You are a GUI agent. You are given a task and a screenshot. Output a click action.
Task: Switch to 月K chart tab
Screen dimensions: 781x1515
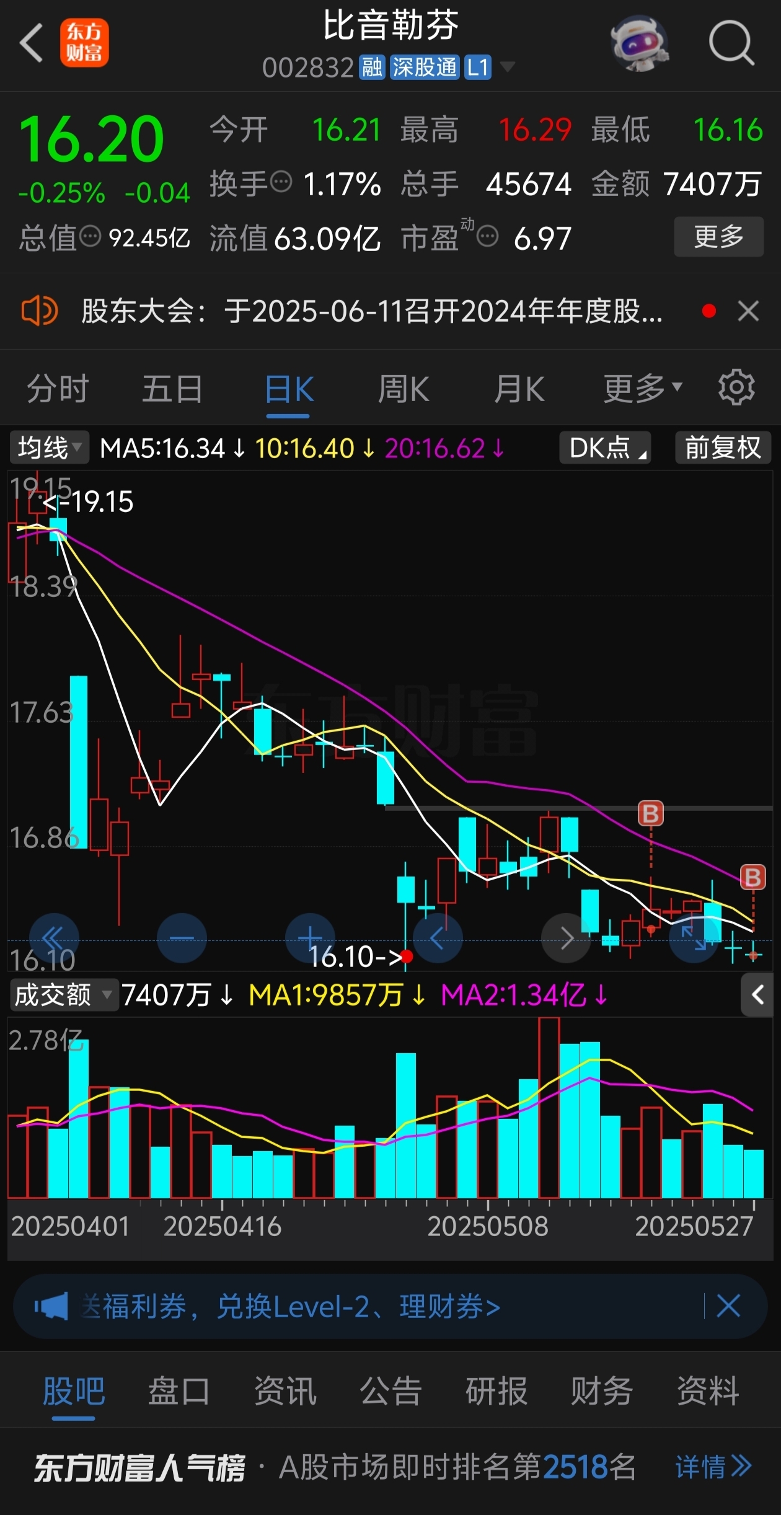519,389
